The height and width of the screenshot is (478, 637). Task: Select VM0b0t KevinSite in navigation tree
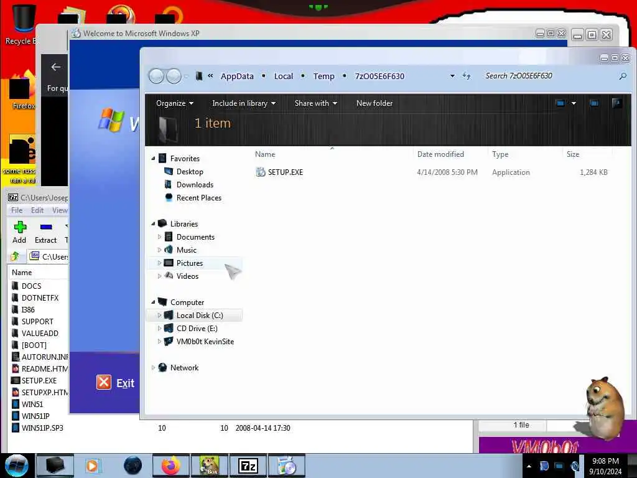(x=205, y=342)
